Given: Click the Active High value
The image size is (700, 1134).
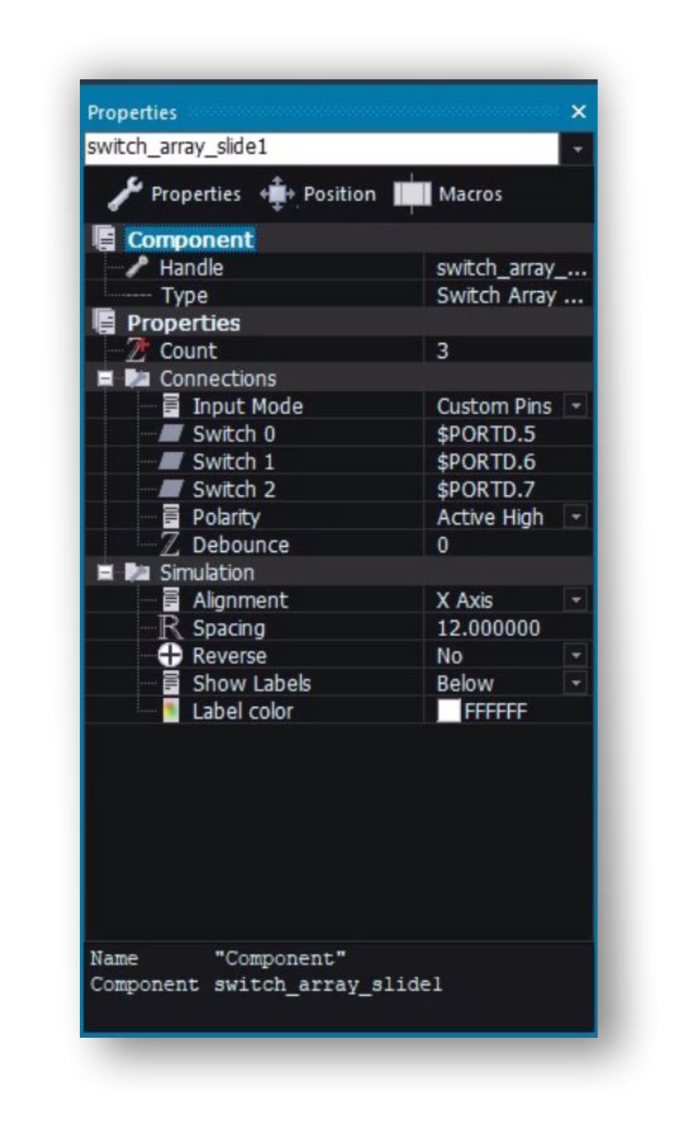Looking at the screenshot, I should [x=490, y=518].
